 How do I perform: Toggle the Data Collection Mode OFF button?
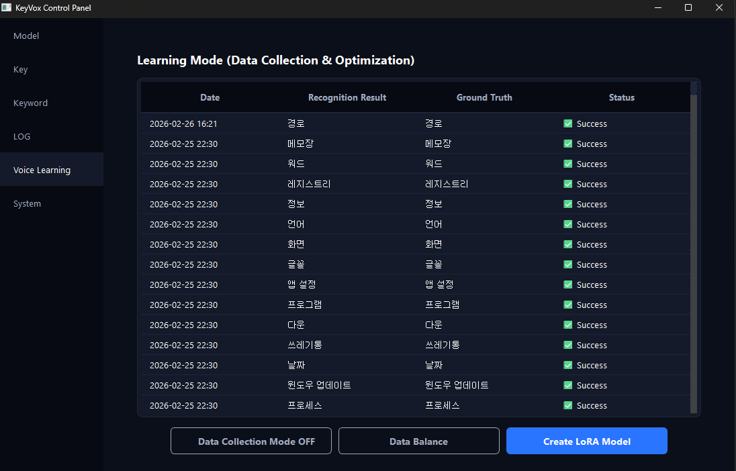pyautogui.click(x=251, y=441)
